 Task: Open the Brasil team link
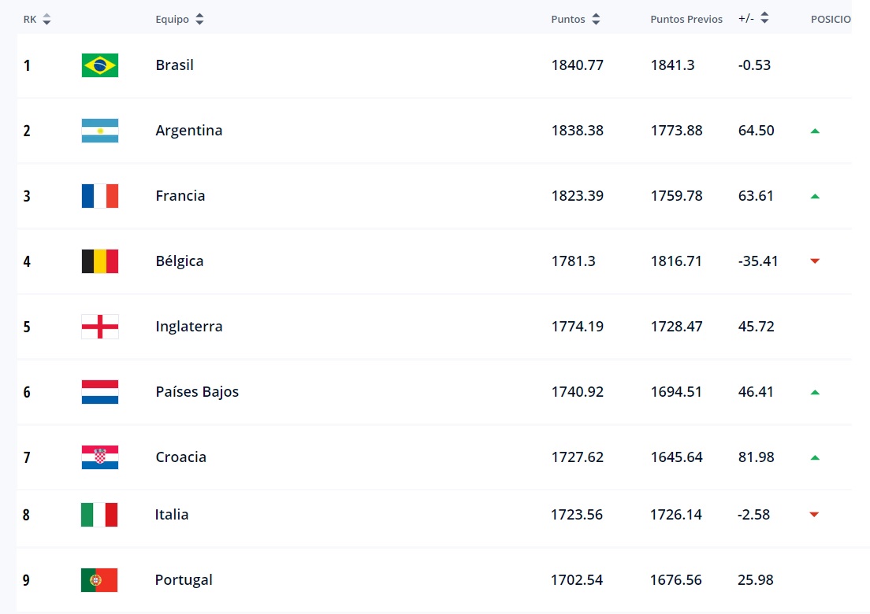[175, 65]
